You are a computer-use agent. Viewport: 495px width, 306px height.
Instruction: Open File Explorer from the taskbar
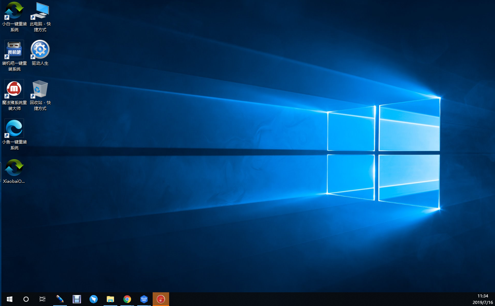[x=110, y=299]
